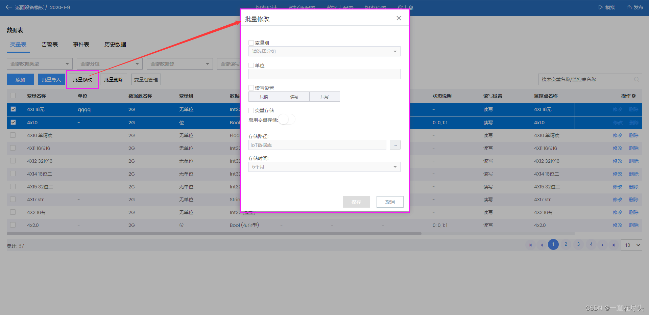Select the 只写 option in dialog
The image size is (649, 315).
tap(324, 97)
